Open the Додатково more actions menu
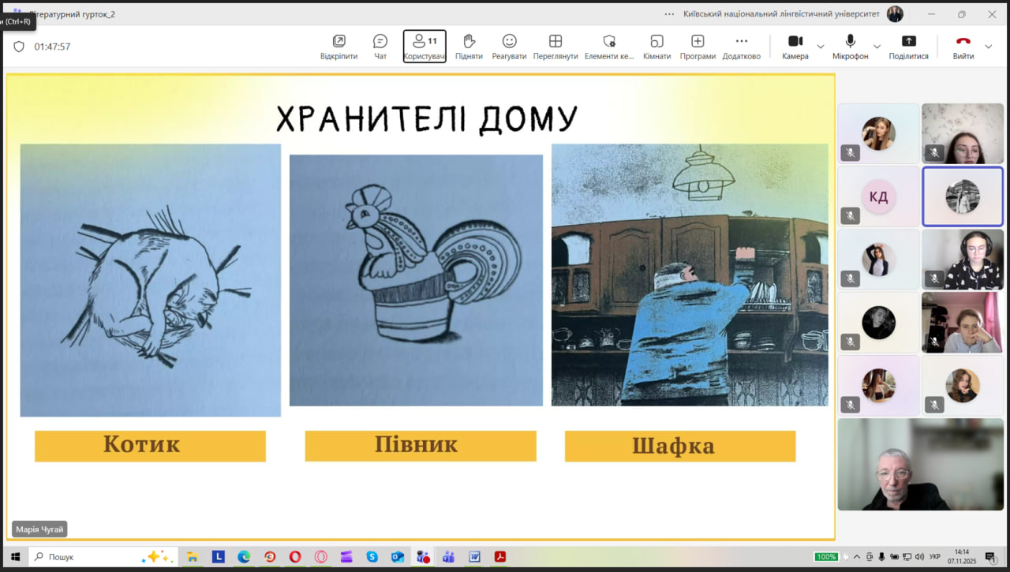The image size is (1010, 572). [x=741, y=46]
